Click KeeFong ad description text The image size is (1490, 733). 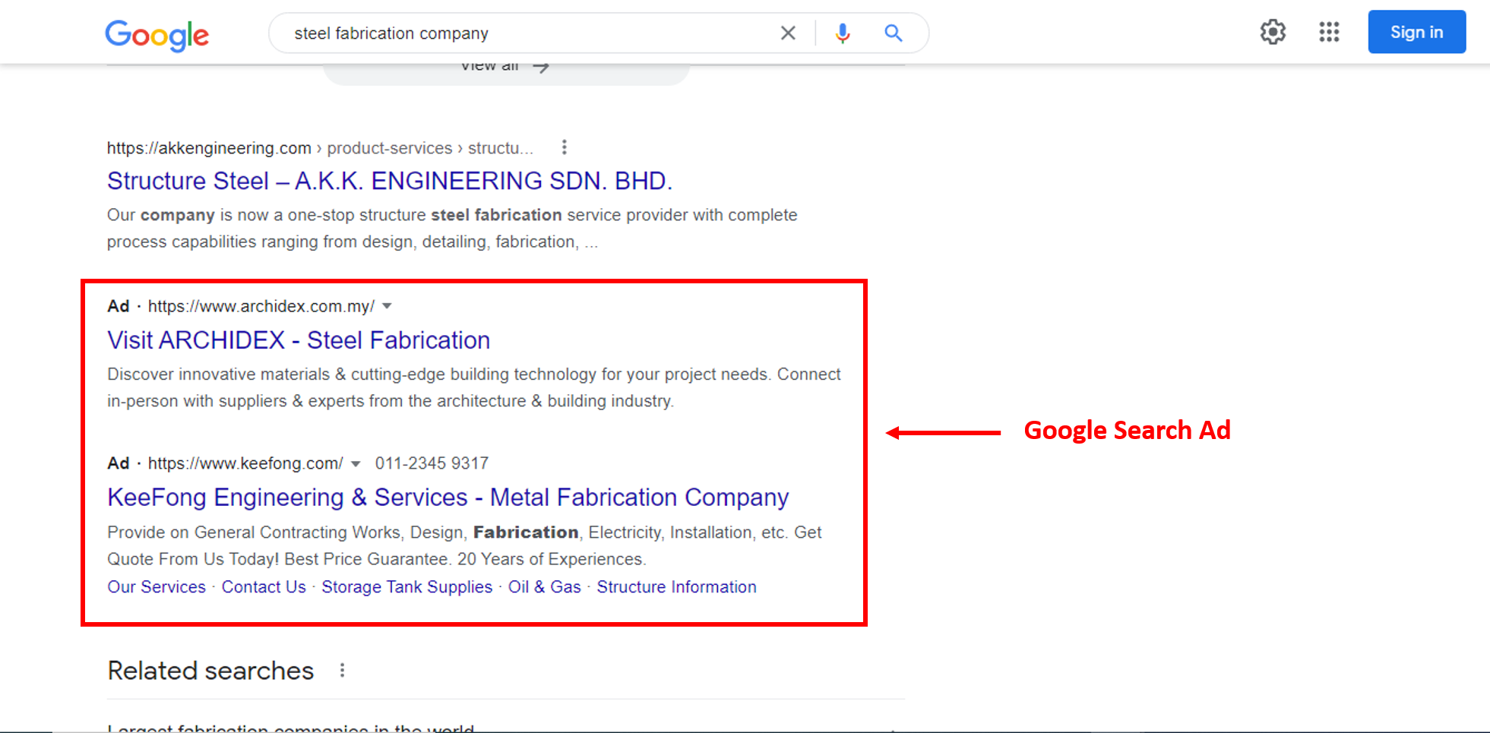click(x=464, y=545)
